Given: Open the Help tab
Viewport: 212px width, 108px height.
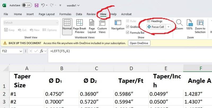Looking at the screenshot, I should click(114, 14).
